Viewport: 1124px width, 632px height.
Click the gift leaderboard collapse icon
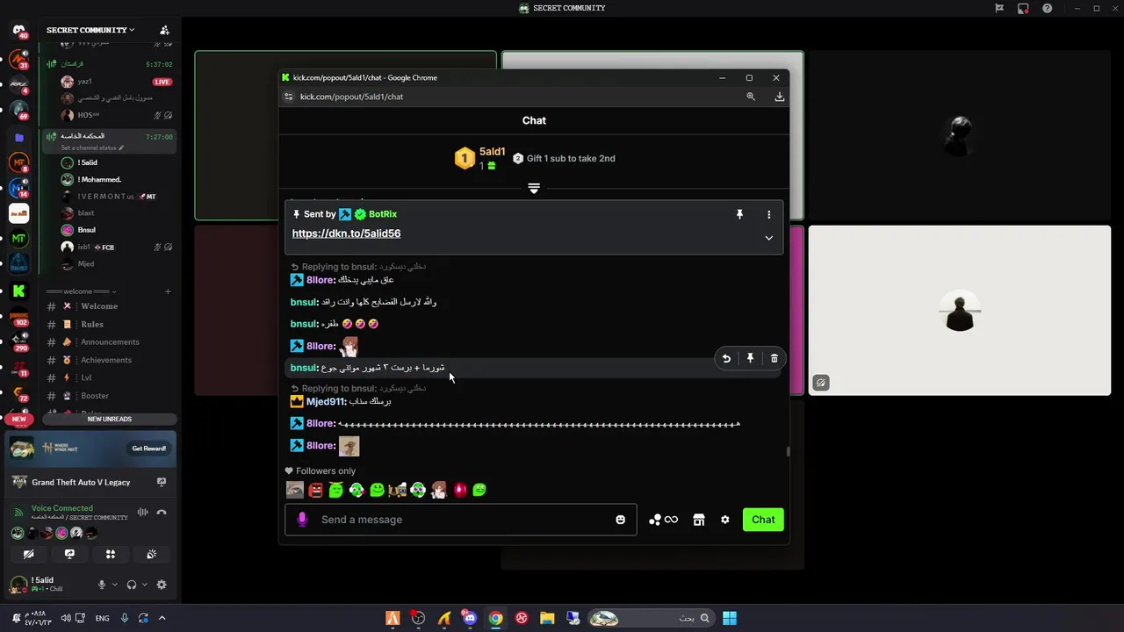(534, 188)
